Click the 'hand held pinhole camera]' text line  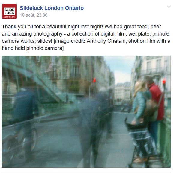click(x=33, y=48)
